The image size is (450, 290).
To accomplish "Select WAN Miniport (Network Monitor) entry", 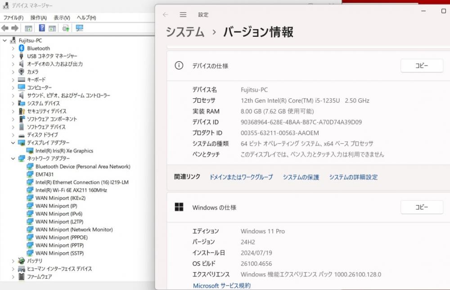I will tap(74, 229).
